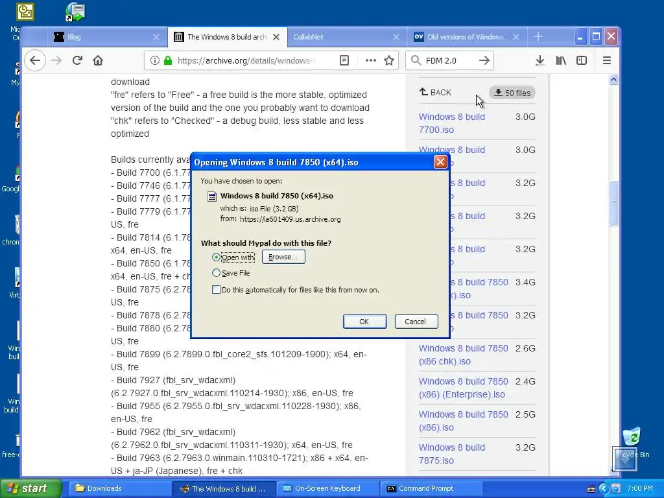
Task: Click the Browse... button
Action: (x=283, y=257)
